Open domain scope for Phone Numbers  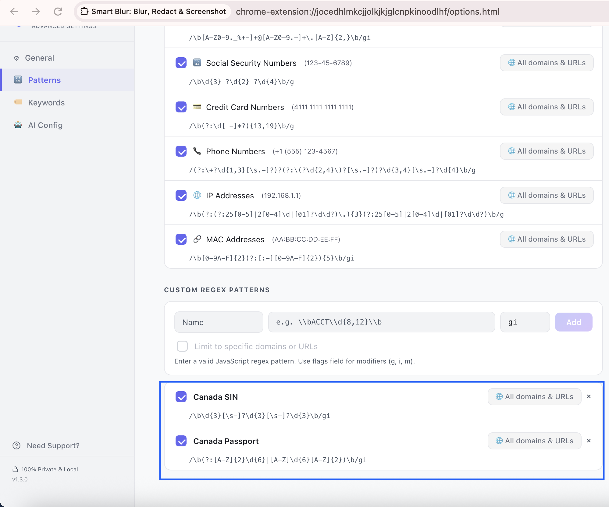(547, 151)
